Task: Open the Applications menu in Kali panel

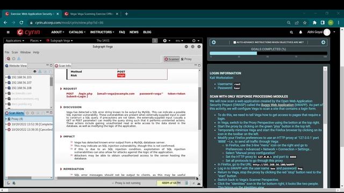Action: [15, 41]
